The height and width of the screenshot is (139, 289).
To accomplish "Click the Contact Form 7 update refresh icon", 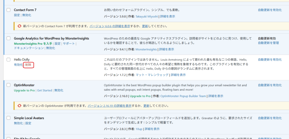I will click(x=19, y=26).
